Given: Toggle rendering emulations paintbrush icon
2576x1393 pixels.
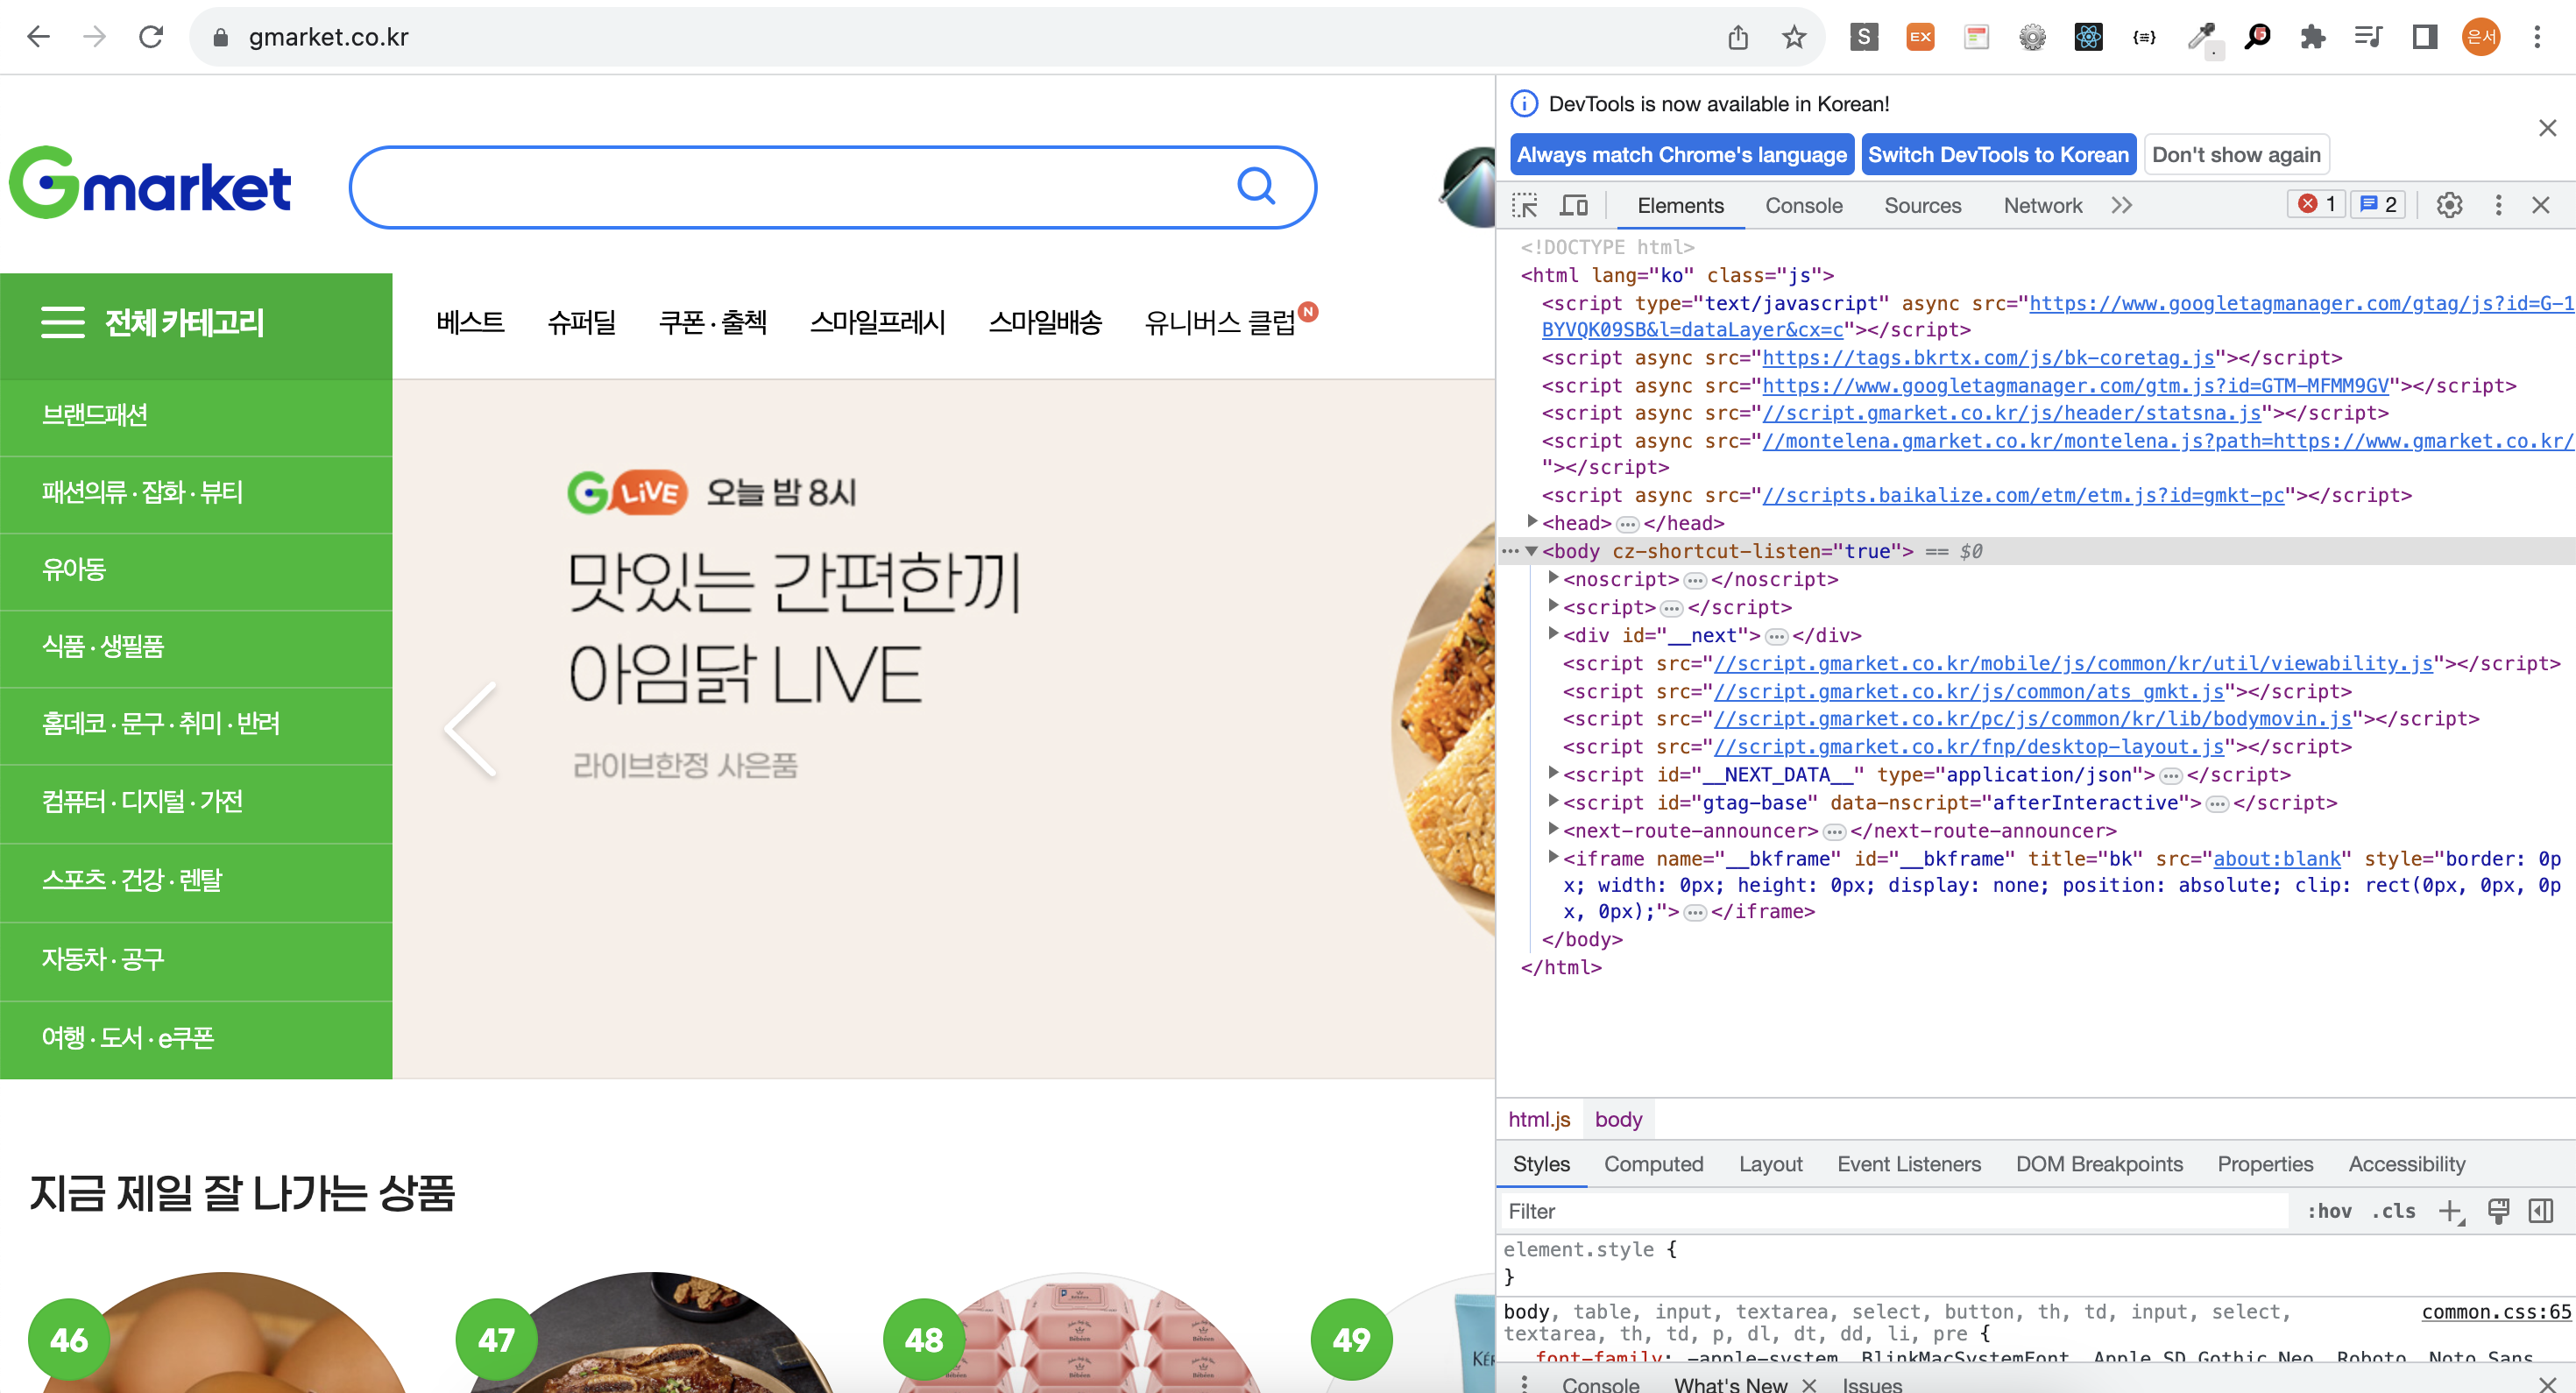Looking at the screenshot, I should coord(2498,1211).
